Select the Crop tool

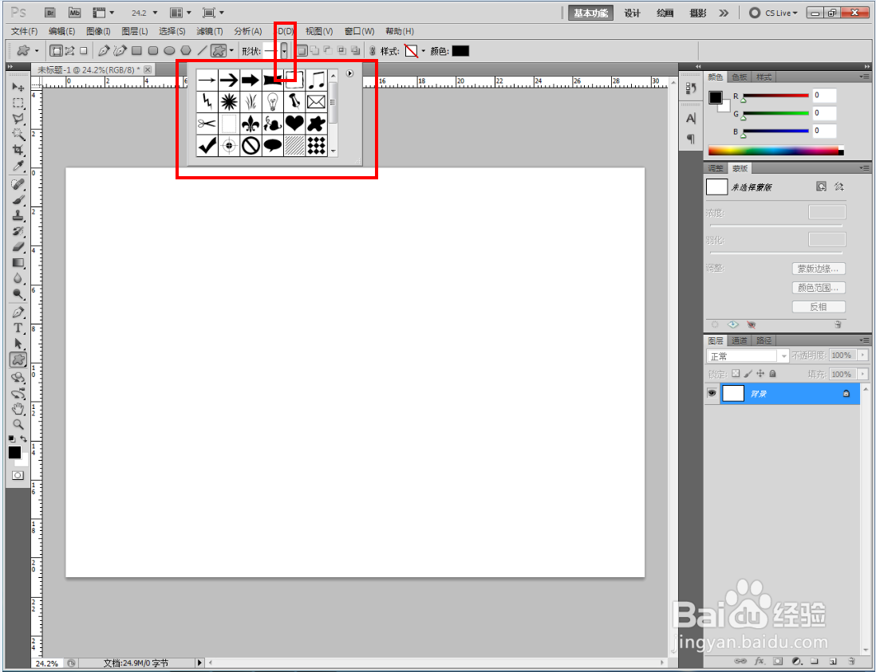click(x=18, y=150)
